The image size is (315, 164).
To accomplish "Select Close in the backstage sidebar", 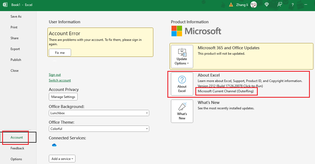I will pyautogui.click(x=14, y=71).
